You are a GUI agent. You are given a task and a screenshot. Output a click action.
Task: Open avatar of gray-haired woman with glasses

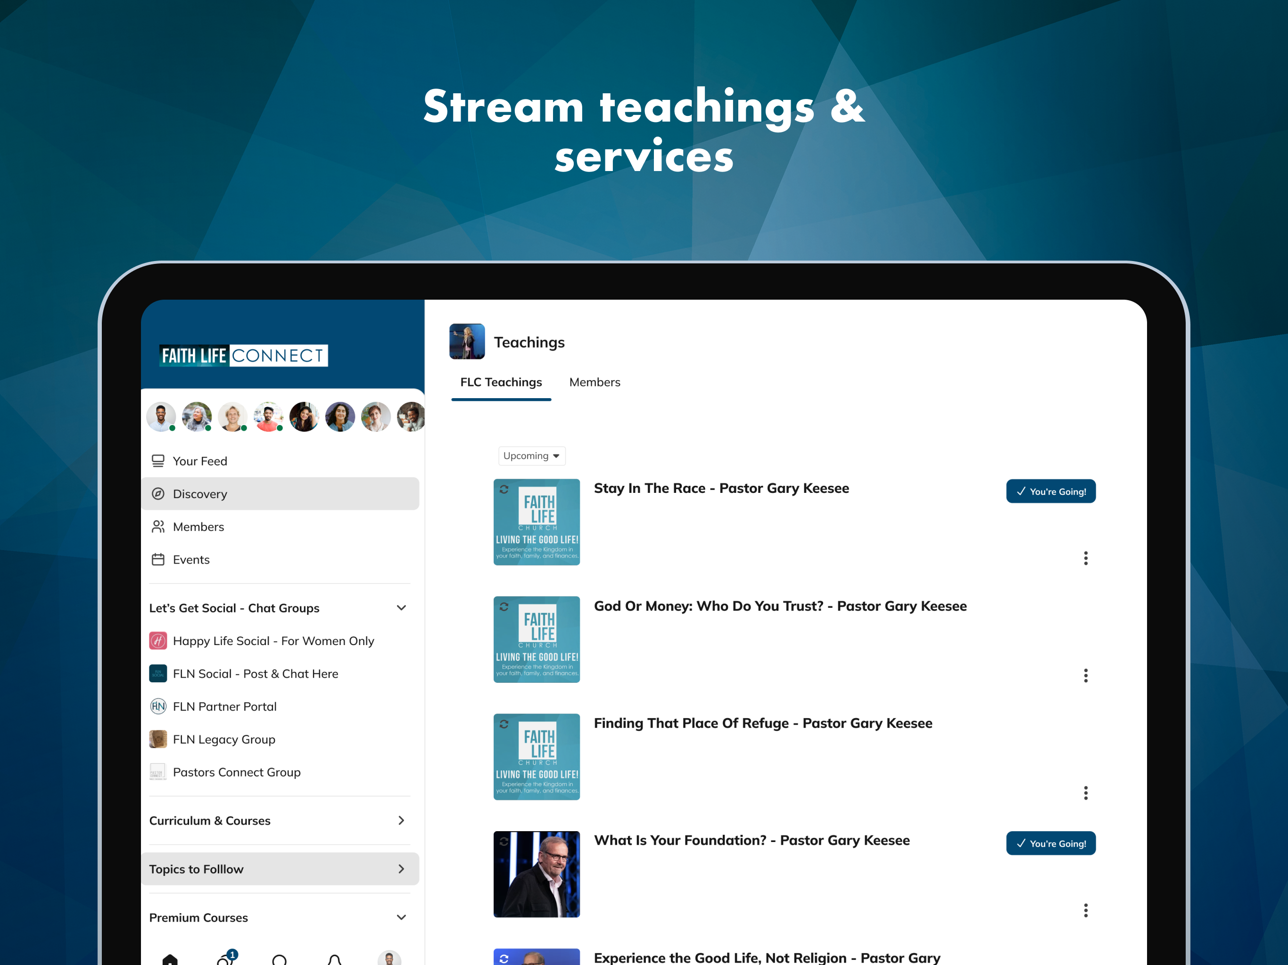[197, 417]
